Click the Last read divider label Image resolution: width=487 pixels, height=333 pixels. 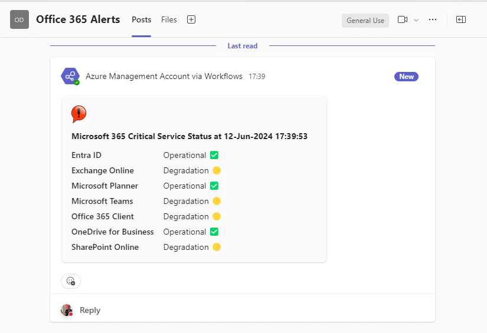point(243,46)
